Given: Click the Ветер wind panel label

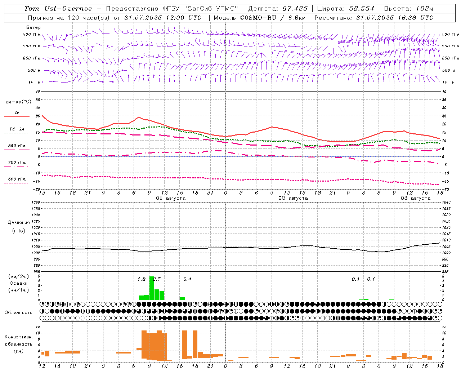Looking at the screenshot, I should 33,27.
